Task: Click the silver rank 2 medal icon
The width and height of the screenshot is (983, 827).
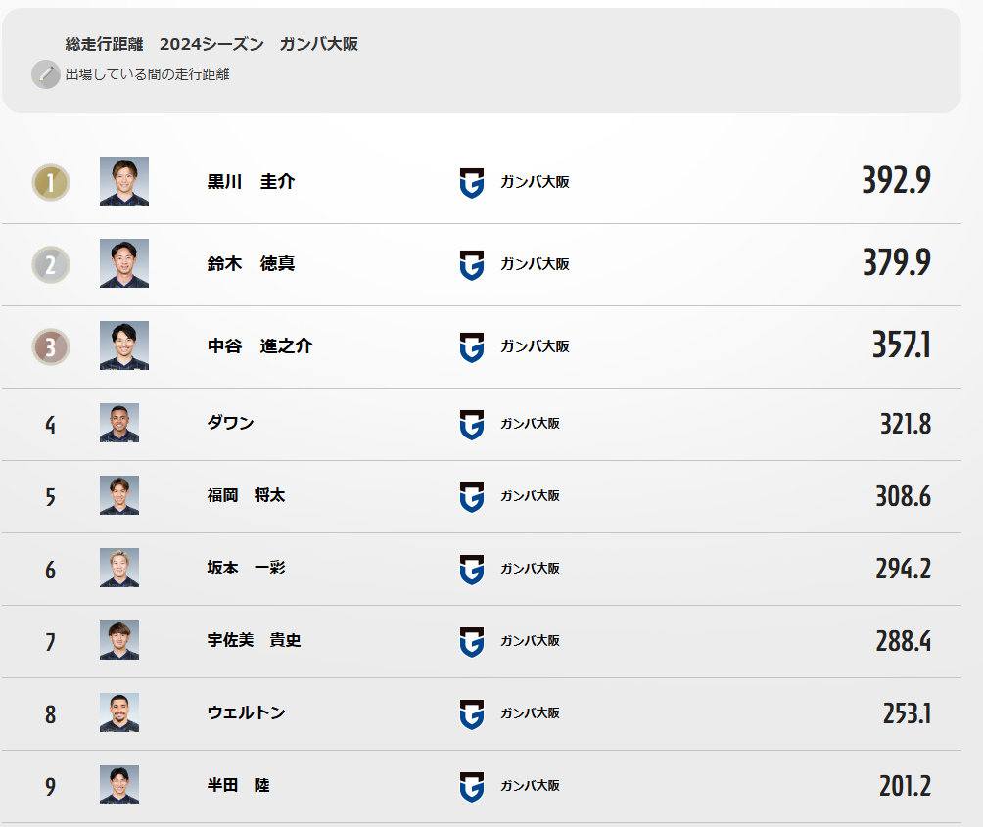Action: coord(51,264)
